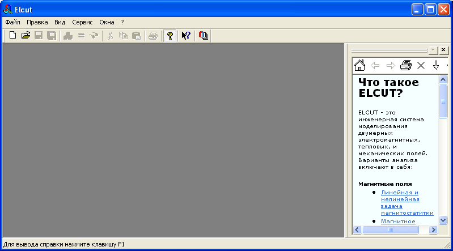
Task: Close the help side panel
Action: coord(443,50)
